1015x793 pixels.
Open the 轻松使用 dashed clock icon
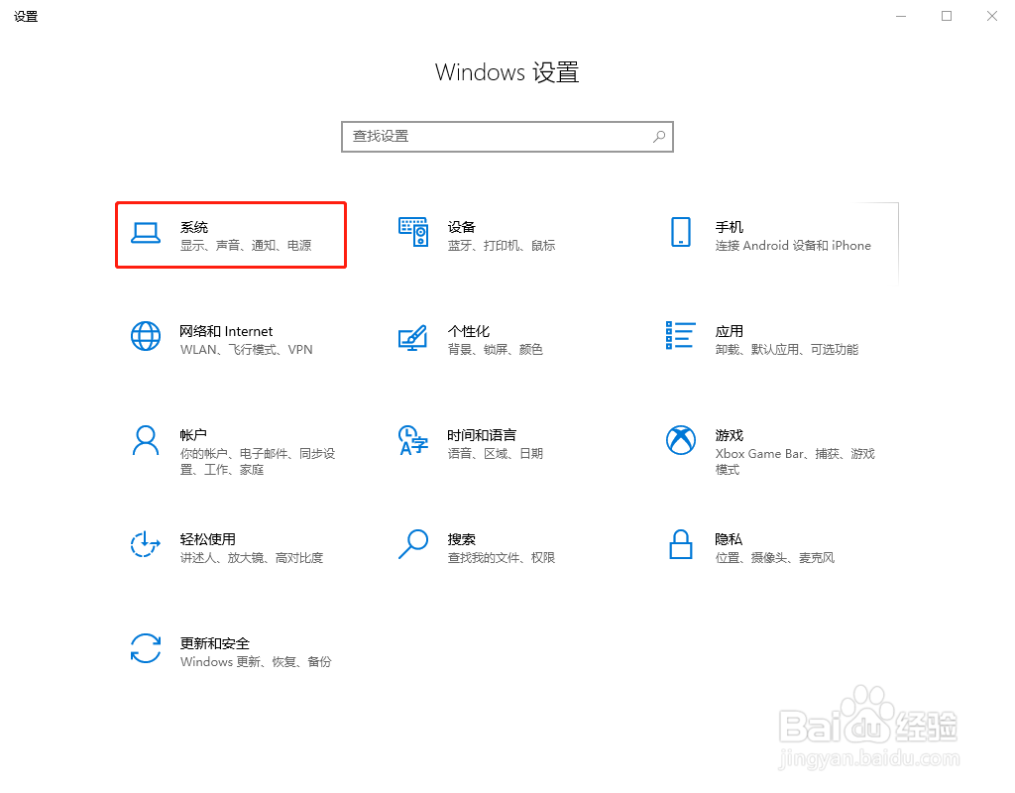[146, 544]
